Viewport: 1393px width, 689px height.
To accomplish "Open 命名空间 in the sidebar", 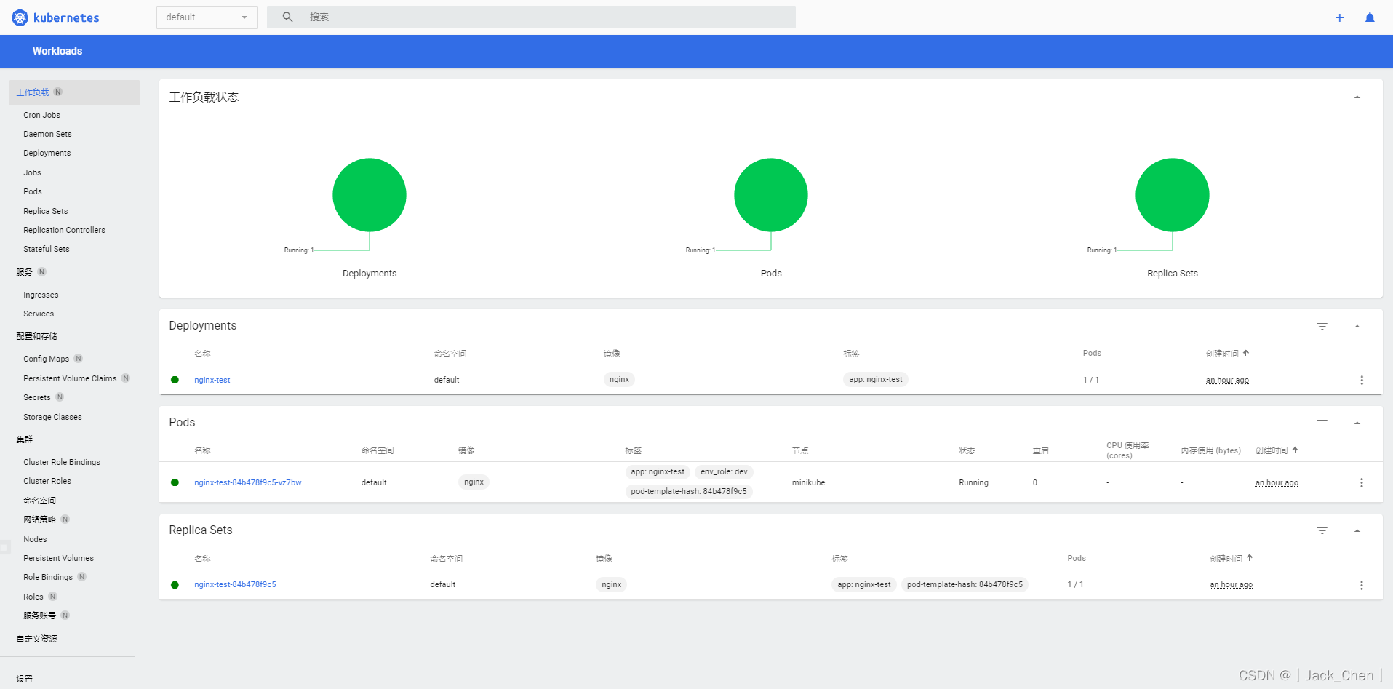I will coord(39,501).
